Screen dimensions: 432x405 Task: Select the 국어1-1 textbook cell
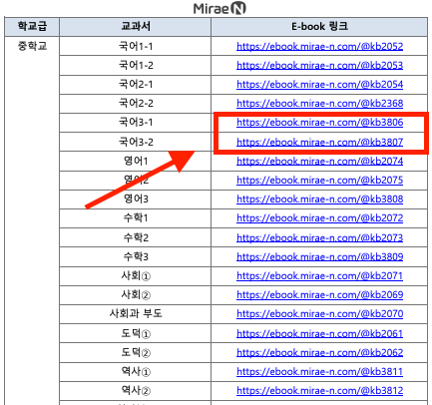click(136, 46)
